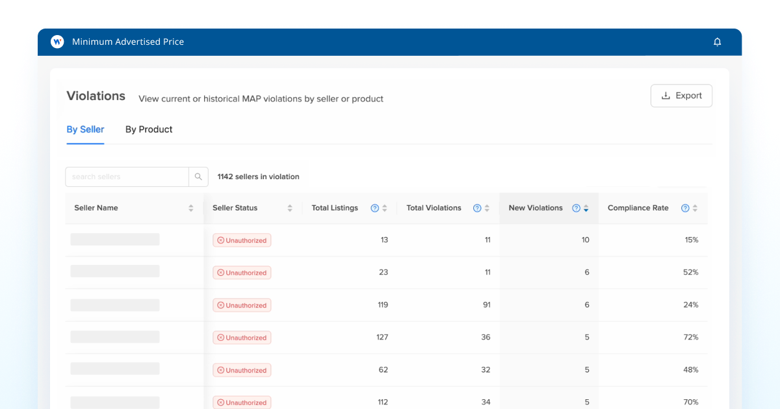Select the By Seller tab
This screenshot has height=409, width=780.
(85, 129)
